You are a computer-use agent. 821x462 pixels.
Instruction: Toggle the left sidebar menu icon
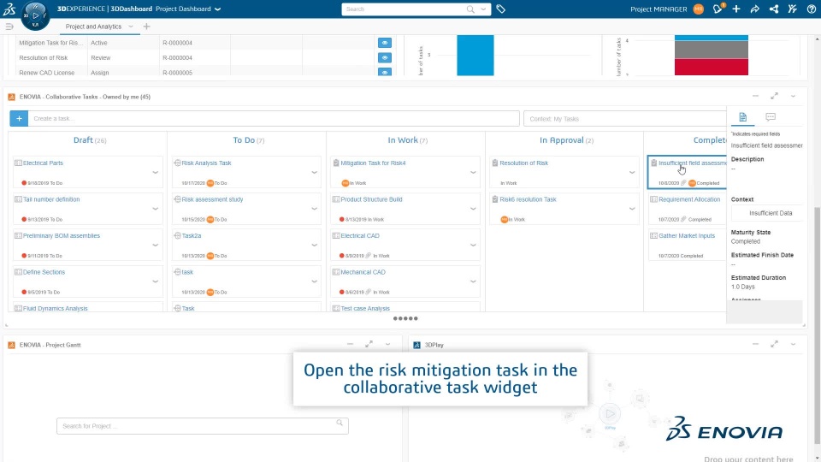9,27
